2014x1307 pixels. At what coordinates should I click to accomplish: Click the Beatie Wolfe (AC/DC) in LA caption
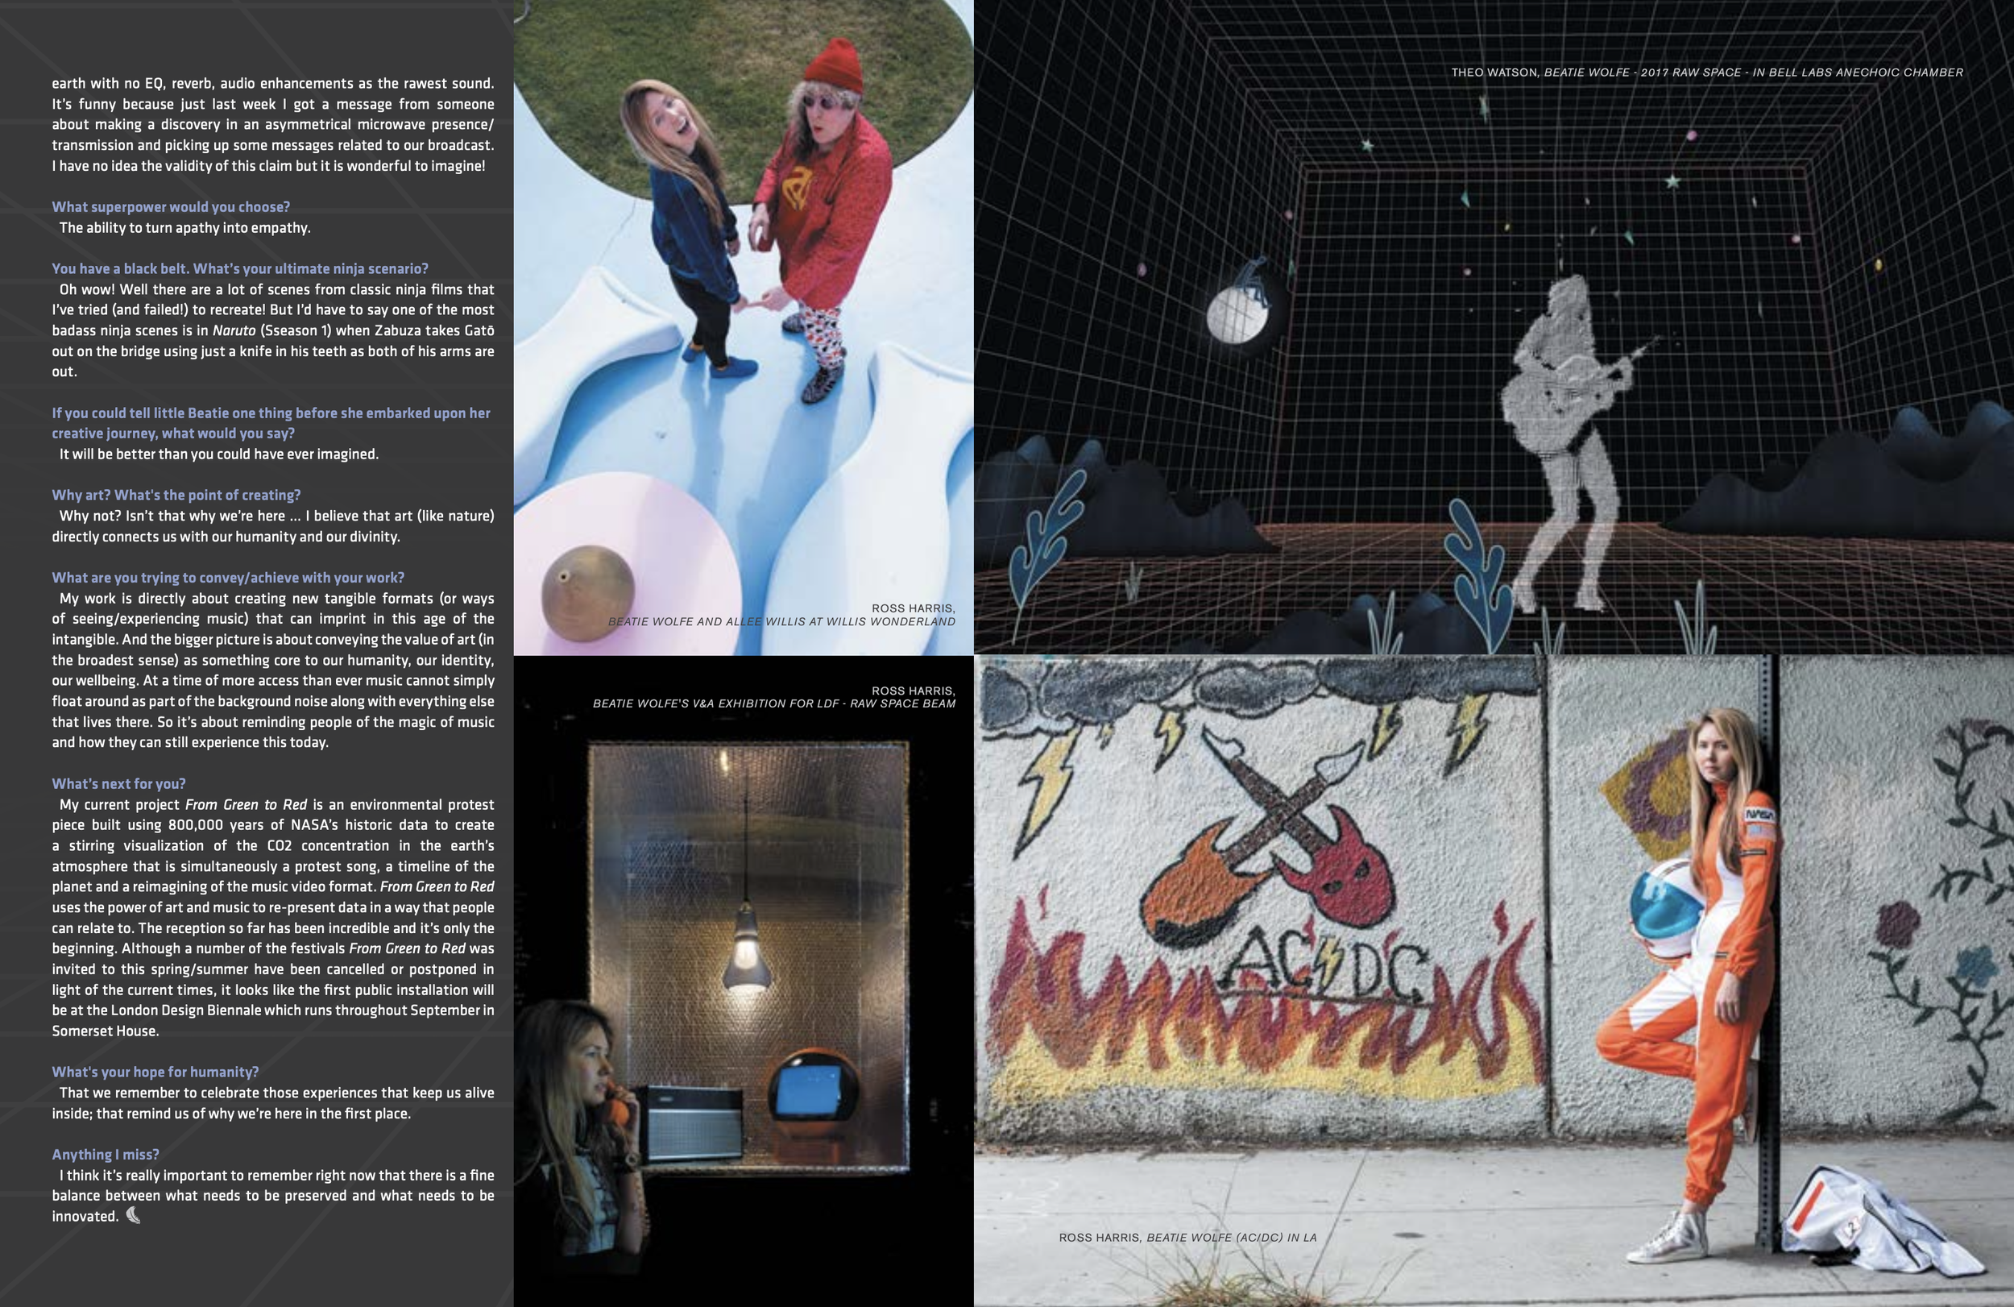[1187, 1238]
